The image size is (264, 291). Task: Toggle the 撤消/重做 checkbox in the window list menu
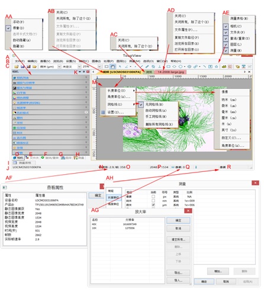click(x=226, y=39)
